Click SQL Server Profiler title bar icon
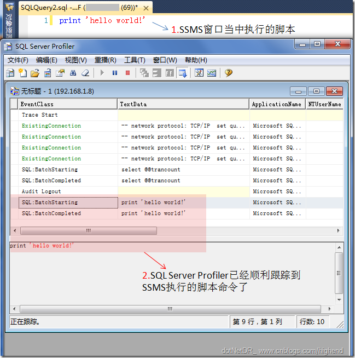Screen dimensions: 355x358 tap(8, 47)
